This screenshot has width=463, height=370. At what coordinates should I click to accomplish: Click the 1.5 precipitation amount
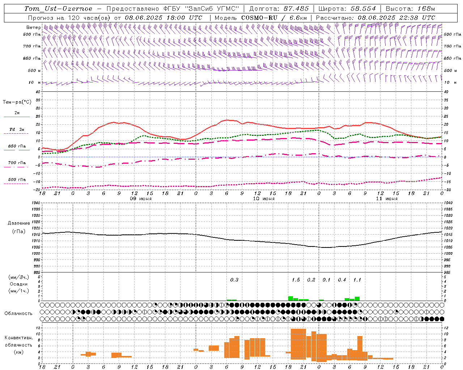(296, 280)
